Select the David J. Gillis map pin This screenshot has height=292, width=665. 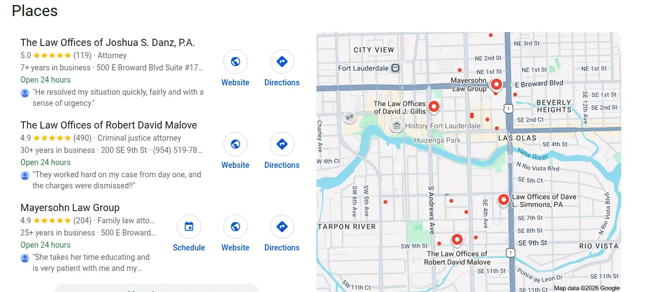pyautogui.click(x=434, y=106)
